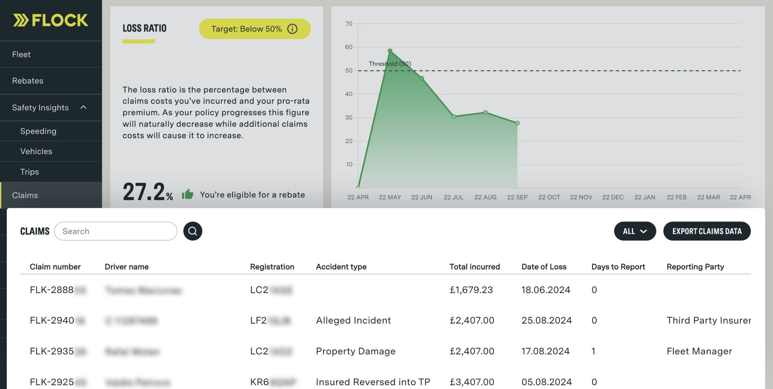Image resolution: width=773 pixels, height=389 pixels.
Task: Click the double-chevron arrows in the Flock logo
Action: point(20,20)
